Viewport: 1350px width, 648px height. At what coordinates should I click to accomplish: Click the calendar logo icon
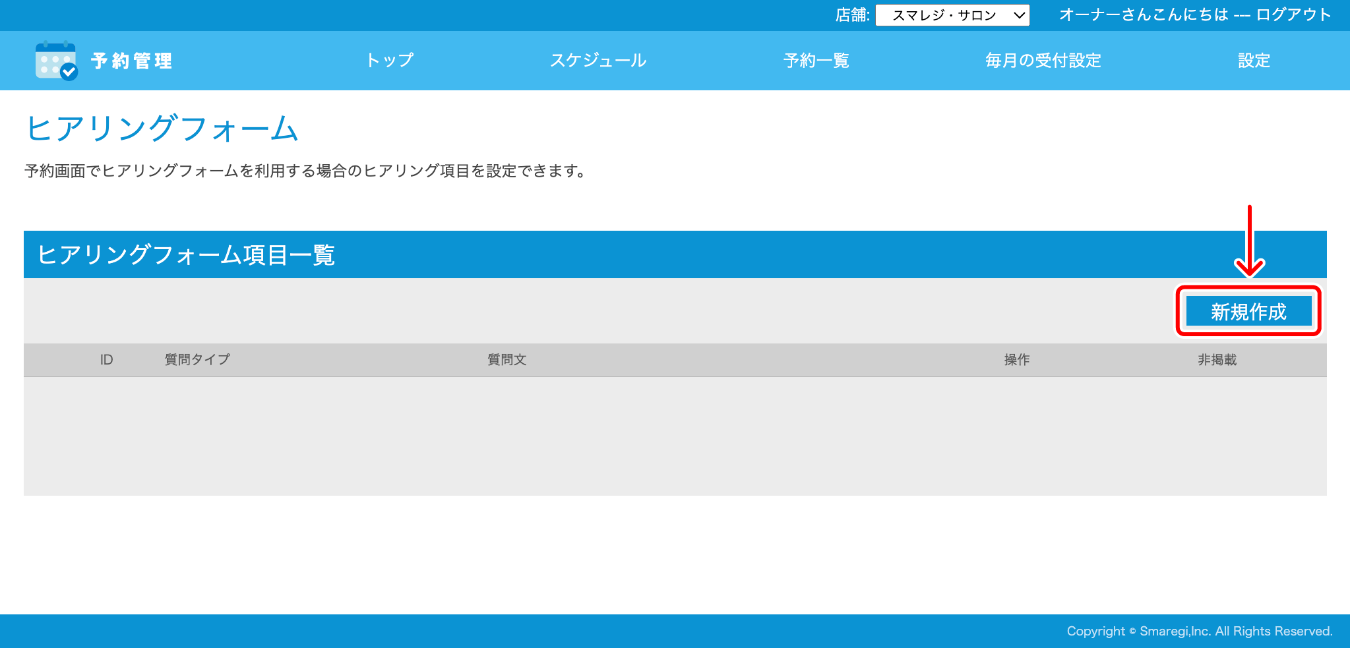point(56,61)
